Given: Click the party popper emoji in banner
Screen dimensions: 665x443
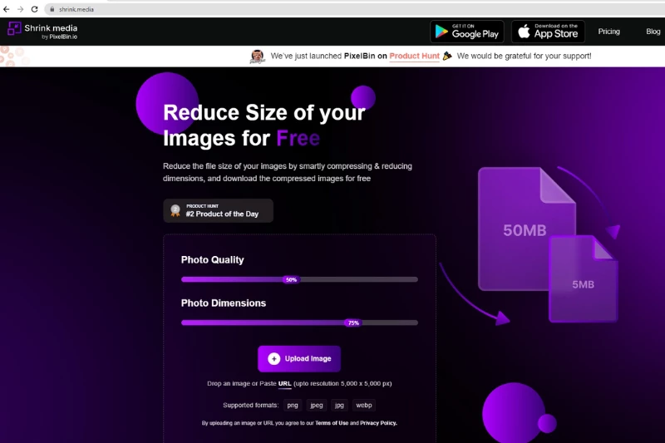Looking at the screenshot, I should coord(447,56).
